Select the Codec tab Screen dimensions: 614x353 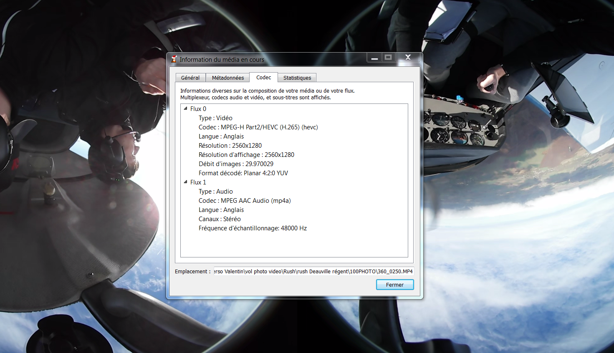point(263,77)
